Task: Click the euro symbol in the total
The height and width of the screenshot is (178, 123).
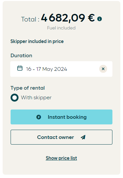Action: [x=91, y=18]
